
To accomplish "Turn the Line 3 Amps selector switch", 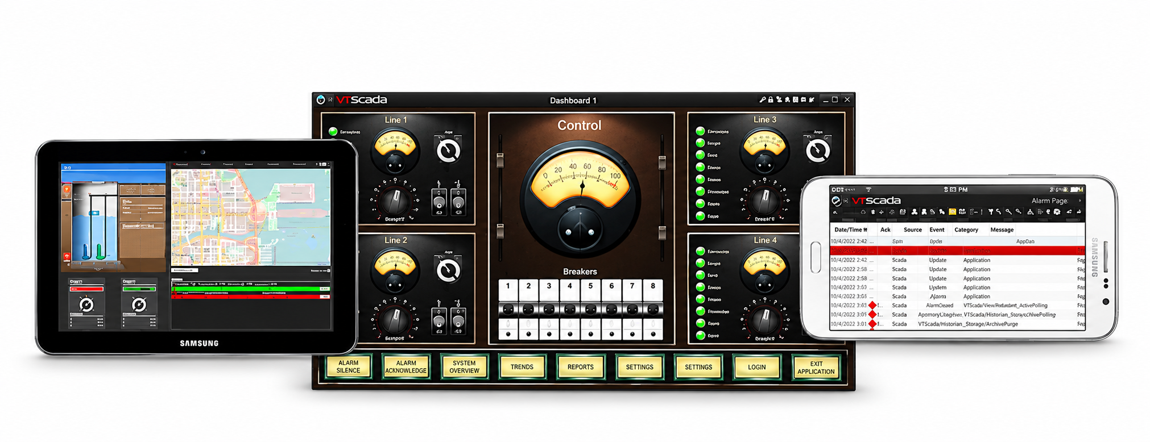I will click(x=818, y=150).
